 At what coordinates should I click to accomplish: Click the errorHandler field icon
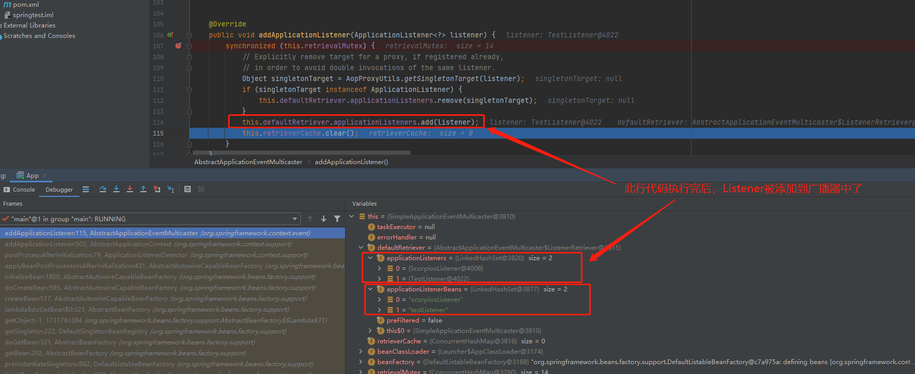[x=372, y=237]
